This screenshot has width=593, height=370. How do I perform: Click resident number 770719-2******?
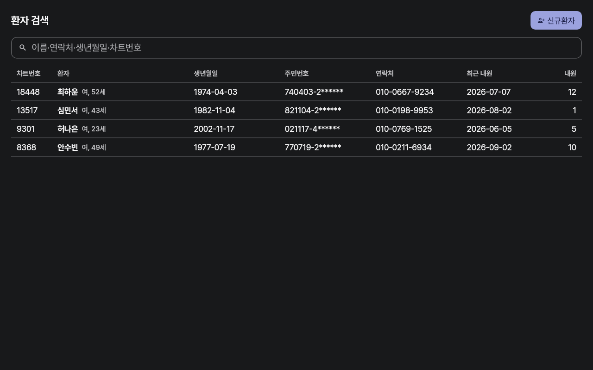tap(313, 148)
